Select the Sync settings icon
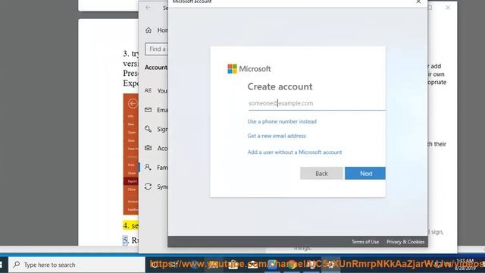Image resolution: width=485 pixels, height=273 pixels. (149, 187)
